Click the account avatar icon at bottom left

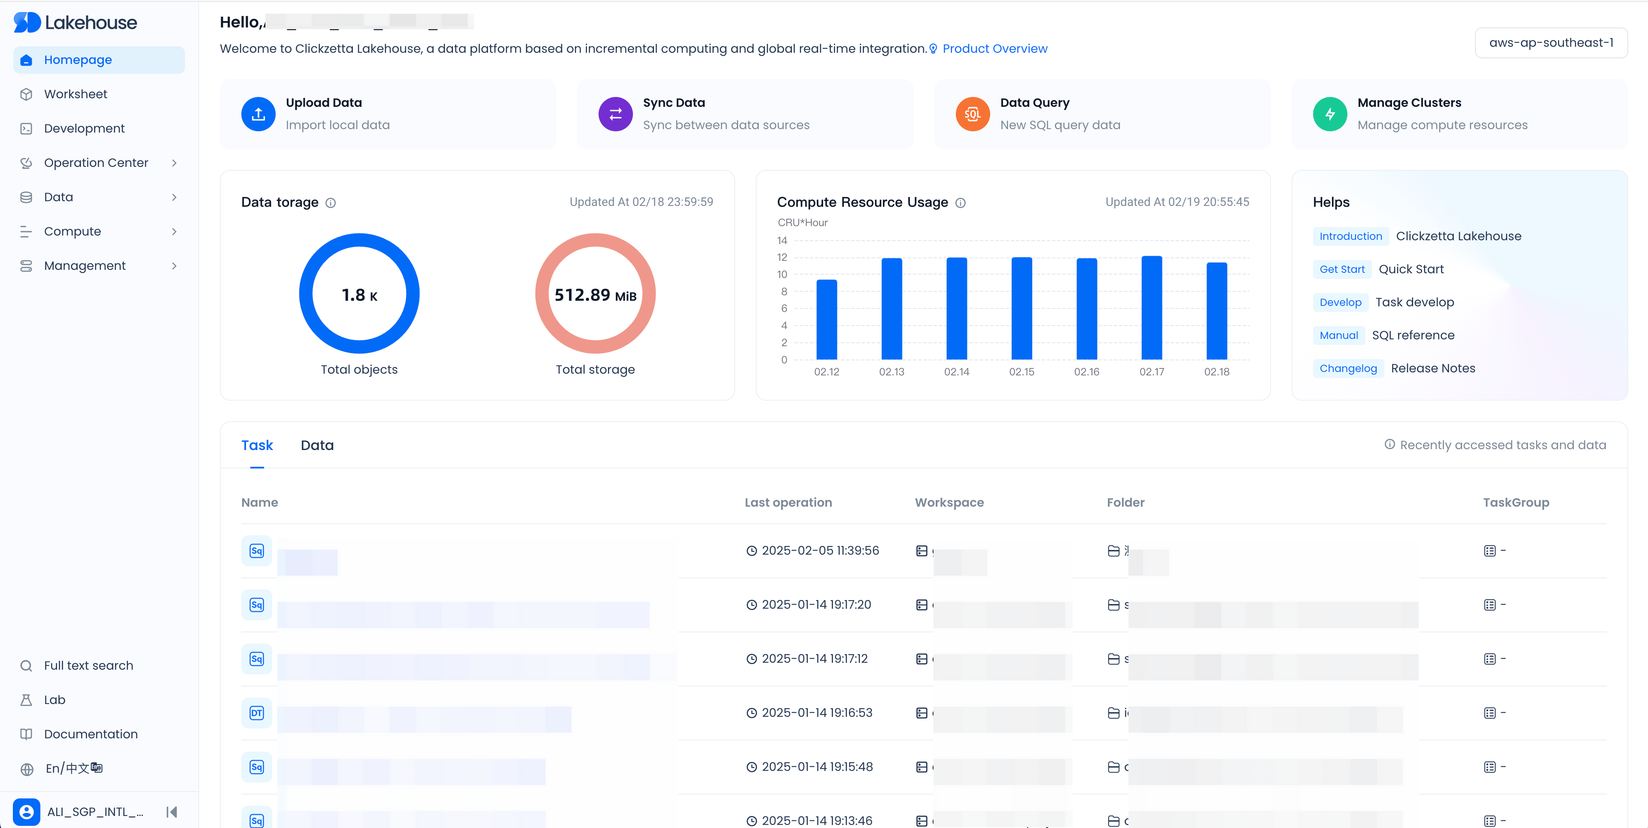click(x=26, y=812)
